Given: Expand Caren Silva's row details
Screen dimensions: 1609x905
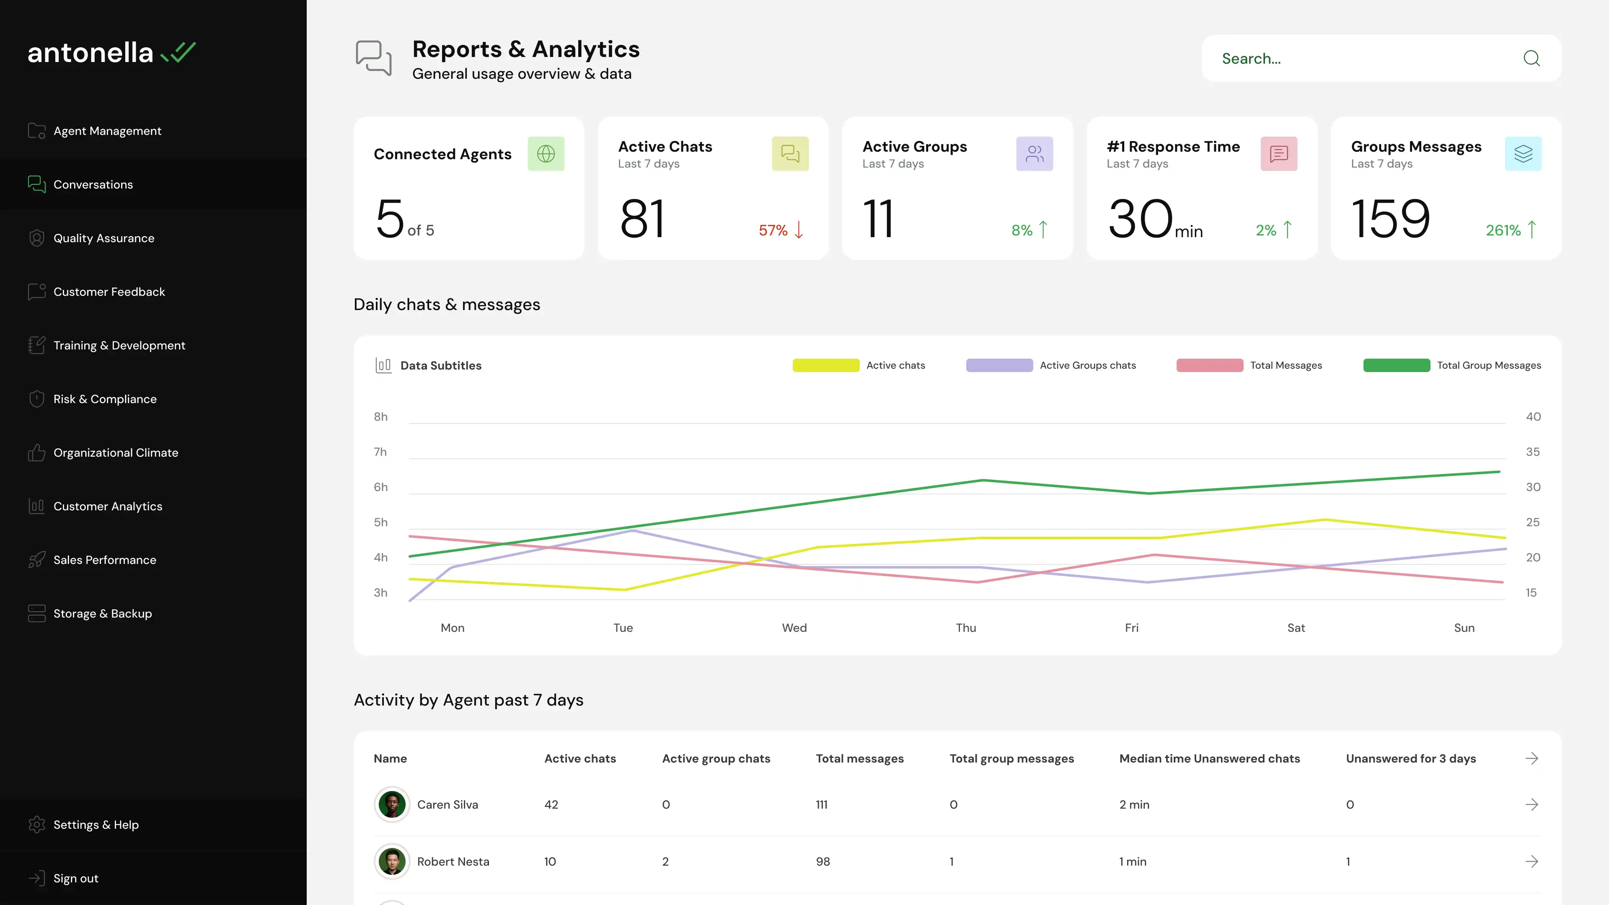Looking at the screenshot, I should [x=1532, y=804].
